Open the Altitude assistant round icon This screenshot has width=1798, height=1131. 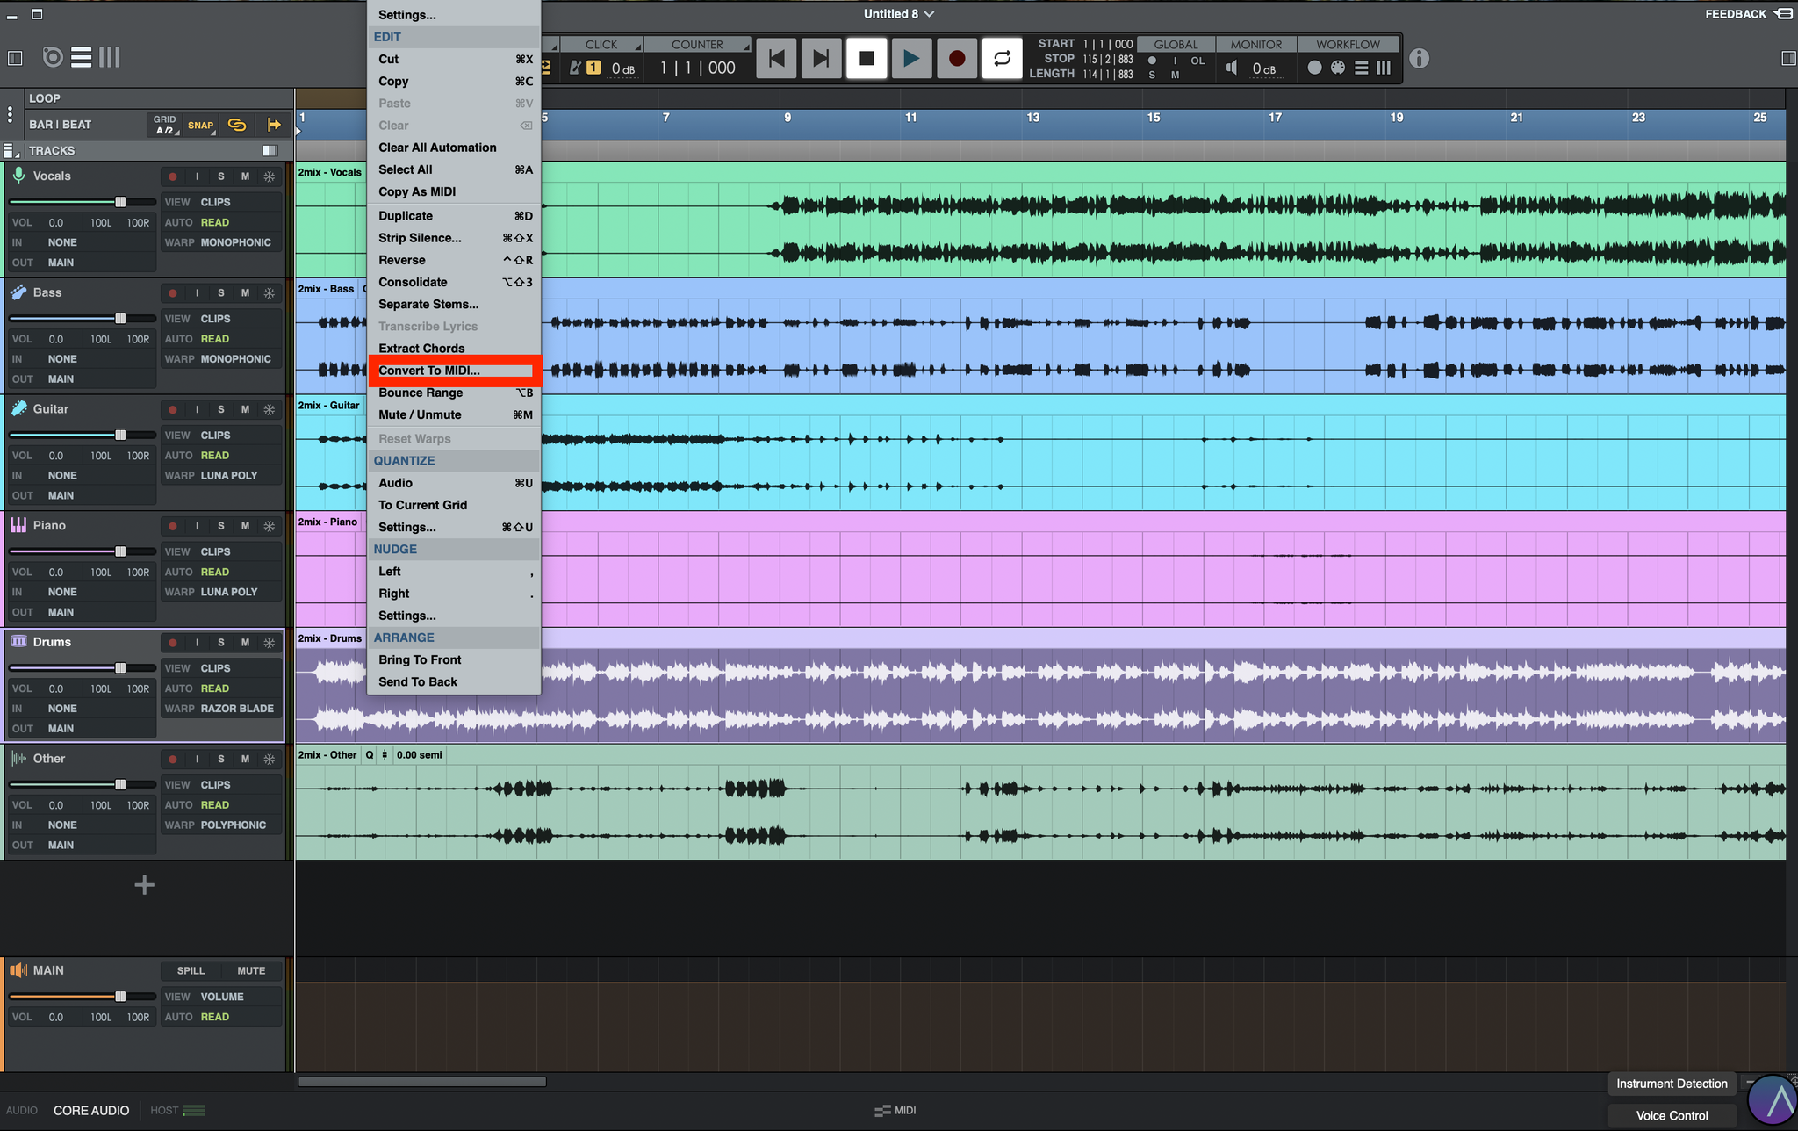1773,1101
